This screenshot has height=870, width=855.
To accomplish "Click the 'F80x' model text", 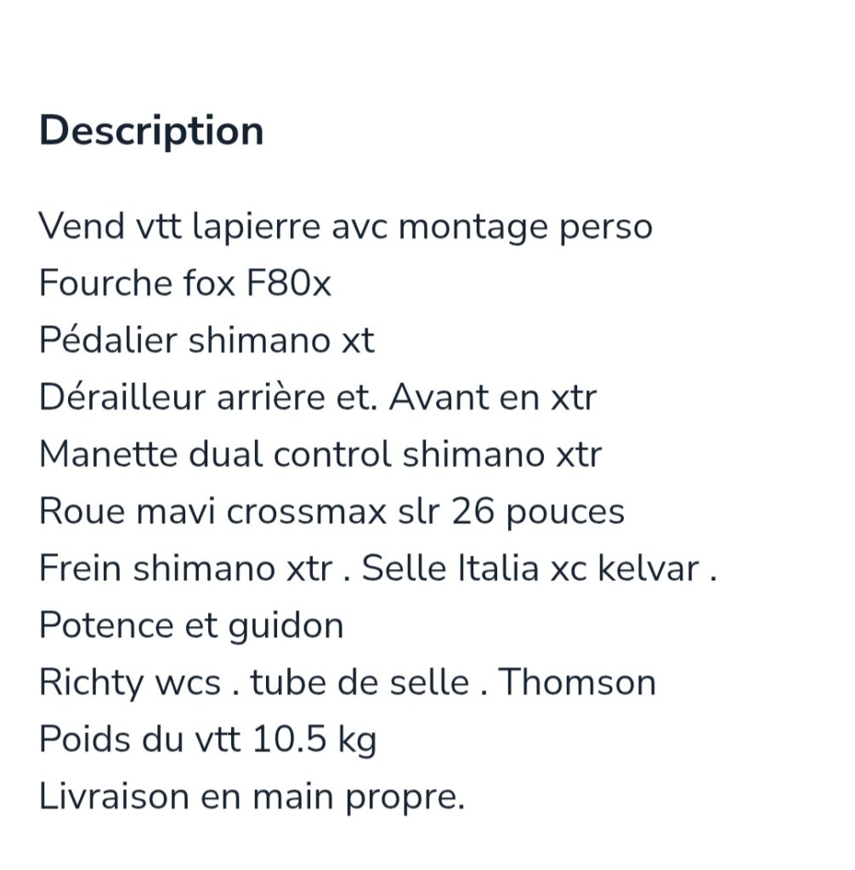I will pos(288,284).
